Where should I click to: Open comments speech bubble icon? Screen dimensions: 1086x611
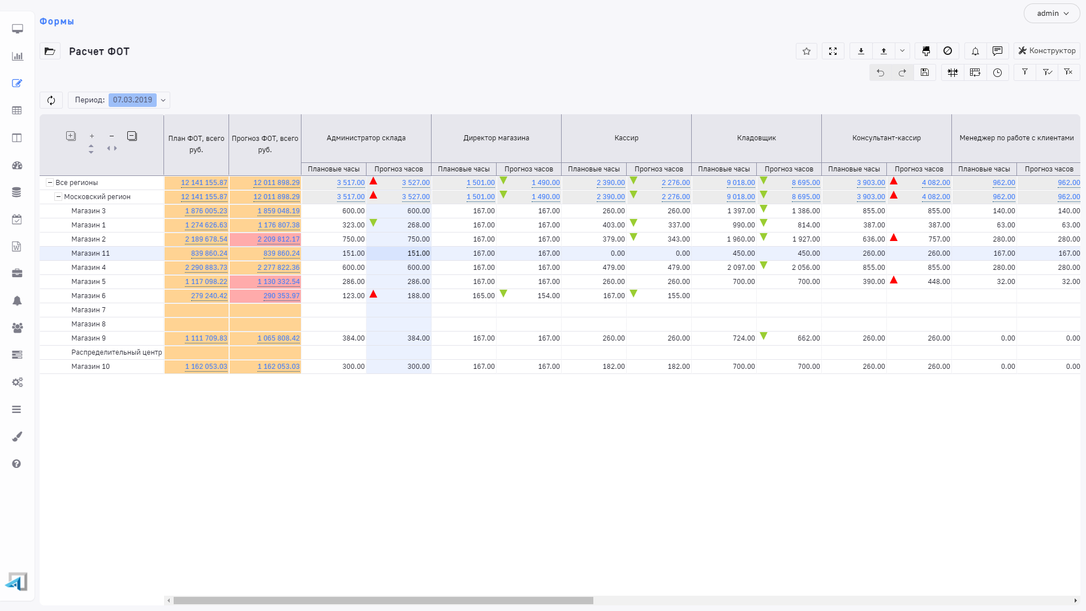pyautogui.click(x=997, y=51)
